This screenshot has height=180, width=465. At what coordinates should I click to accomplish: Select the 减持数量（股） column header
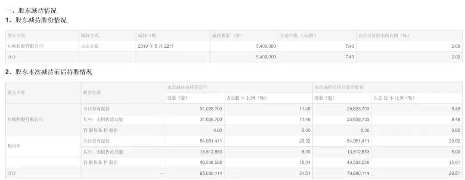pos(227,36)
